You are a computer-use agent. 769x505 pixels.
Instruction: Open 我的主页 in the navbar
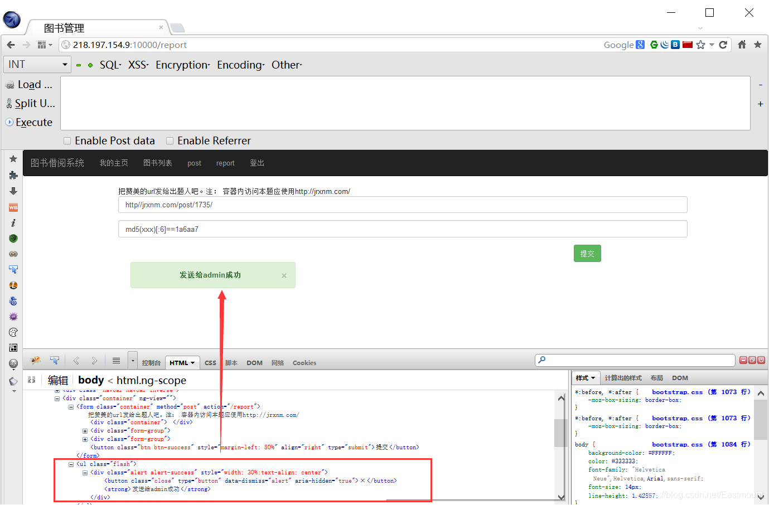coord(114,163)
